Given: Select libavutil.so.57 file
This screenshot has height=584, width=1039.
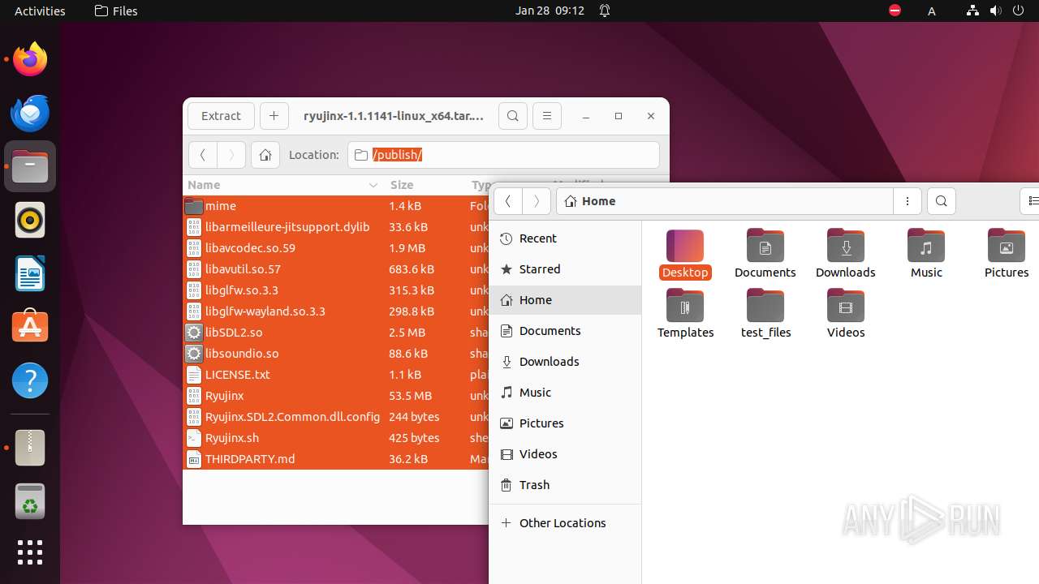Looking at the screenshot, I should 337,269.
